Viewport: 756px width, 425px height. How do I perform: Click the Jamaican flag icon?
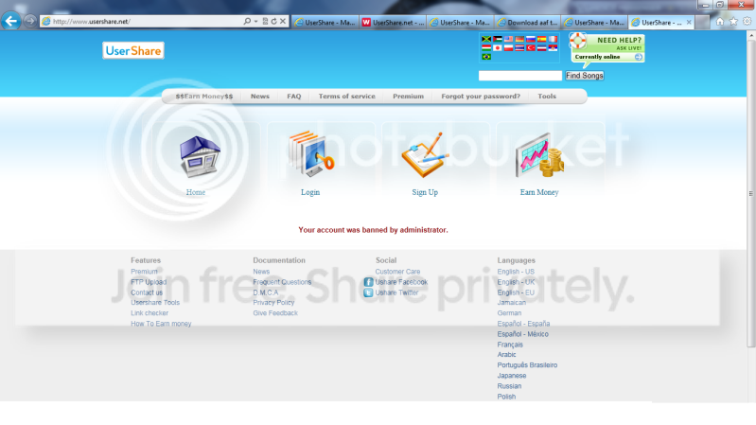click(486, 39)
